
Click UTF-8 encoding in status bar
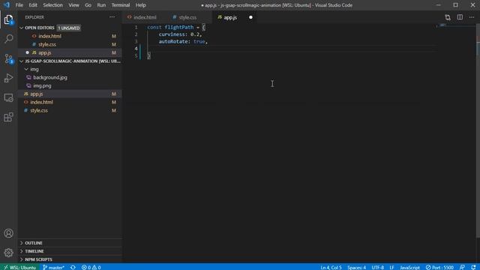[377, 267]
